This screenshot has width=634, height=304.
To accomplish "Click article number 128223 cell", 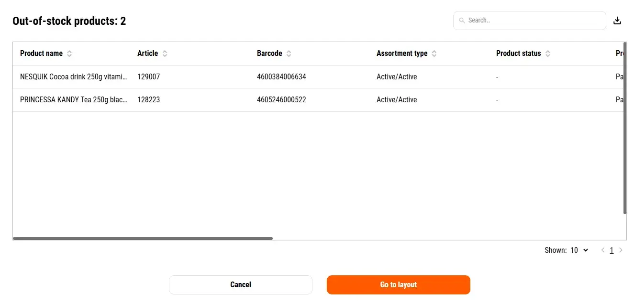I will click(x=148, y=99).
